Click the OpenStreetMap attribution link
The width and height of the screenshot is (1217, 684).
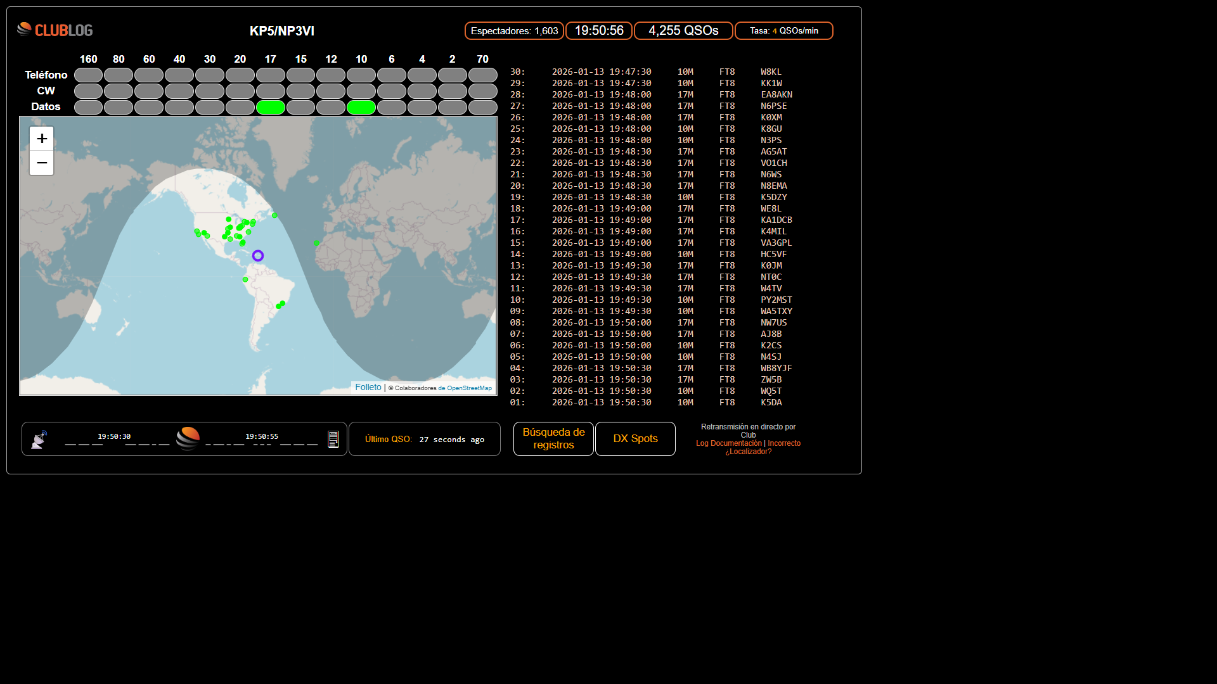point(469,388)
